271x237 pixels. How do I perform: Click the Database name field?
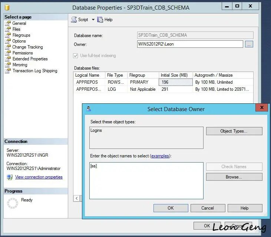pos(195,35)
